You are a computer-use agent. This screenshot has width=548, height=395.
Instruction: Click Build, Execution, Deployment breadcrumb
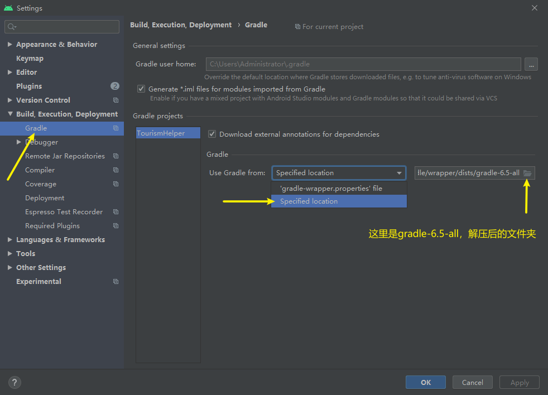pyautogui.click(x=181, y=25)
